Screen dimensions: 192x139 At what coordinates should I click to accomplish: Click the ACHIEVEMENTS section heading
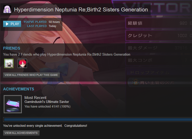pos(19,89)
